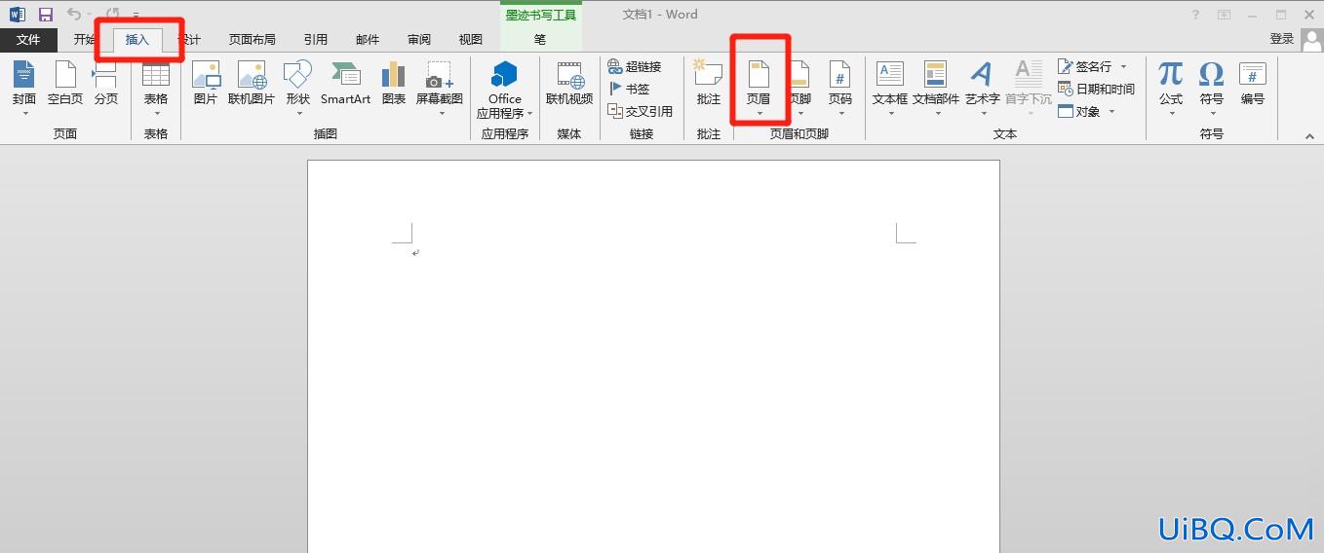The image size is (1324, 553).
Task: Insert a signature line (签名行)
Action: click(x=1085, y=66)
